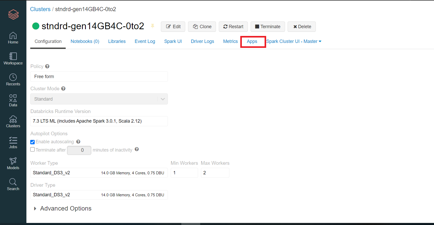
Task: Switch to the Driver Logs tab
Action: pyautogui.click(x=203, y=41)
